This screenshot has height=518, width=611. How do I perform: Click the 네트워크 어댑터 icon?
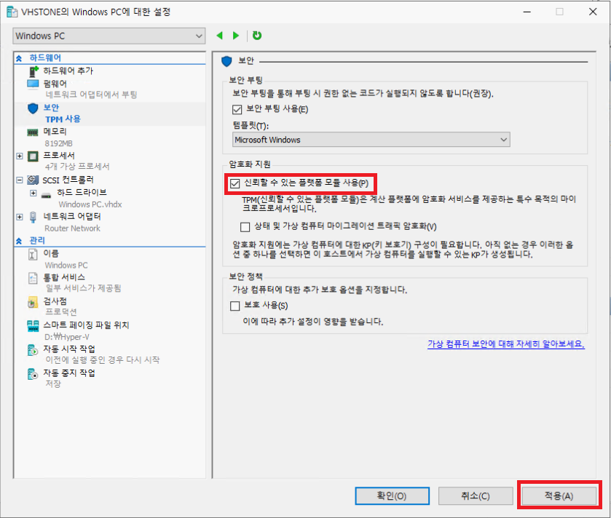tap(33, 217)
